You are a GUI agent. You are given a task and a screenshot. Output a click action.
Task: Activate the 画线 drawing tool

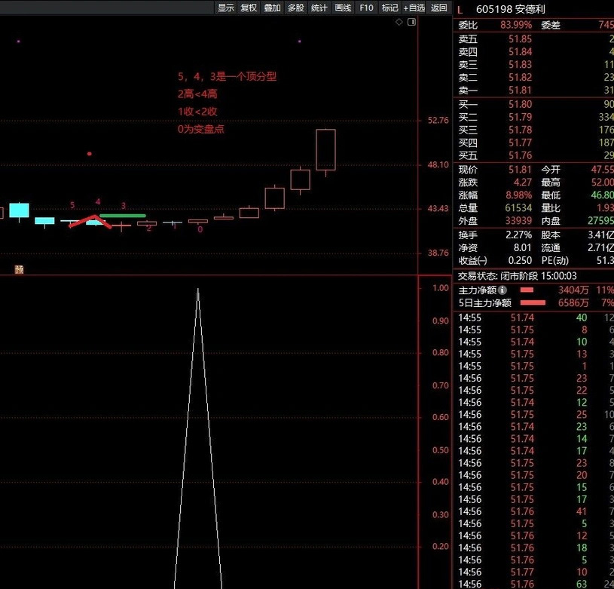click(x=343, y=8)
